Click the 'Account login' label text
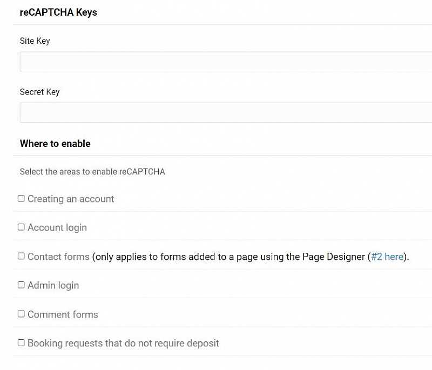Viewport: 432px width, 370px height. [57, 228]
